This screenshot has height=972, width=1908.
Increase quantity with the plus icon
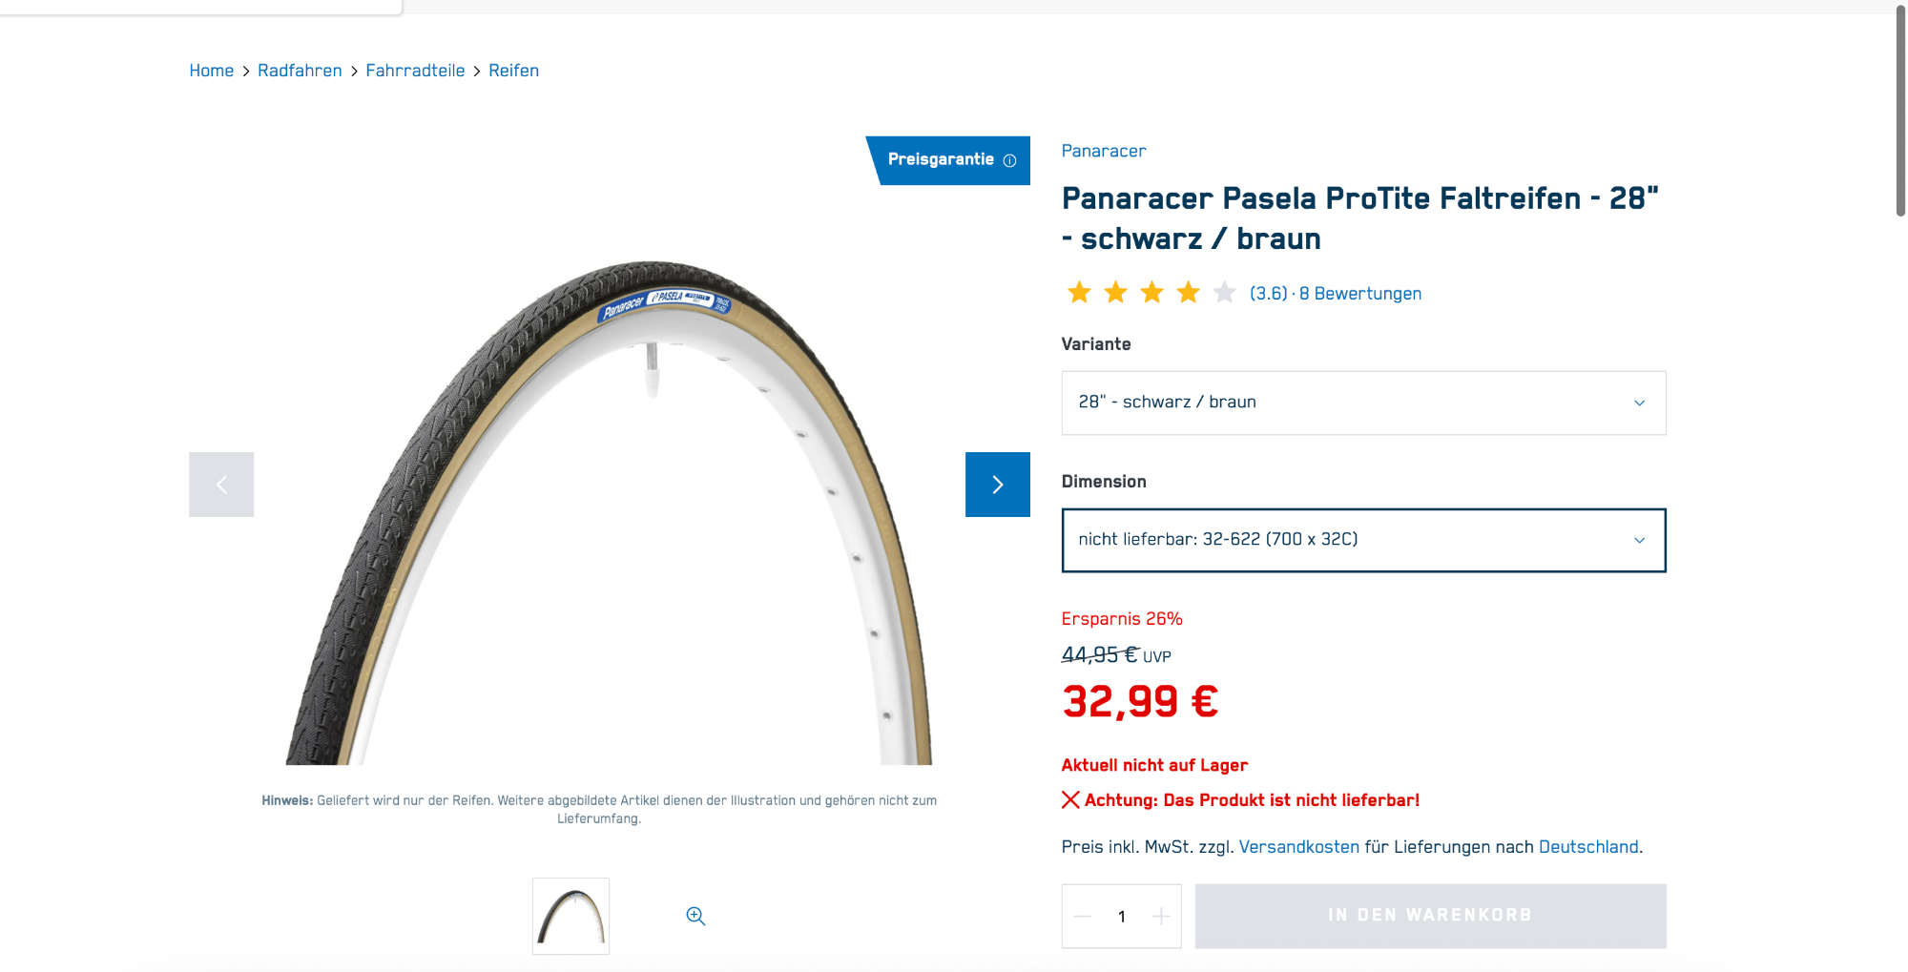(1161, 917)
